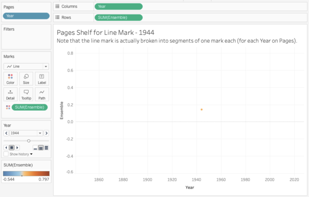Screen dimensions: 309x197
Task: Open the Size mark card
Action: pyautogui.click(x=26, y=79)
